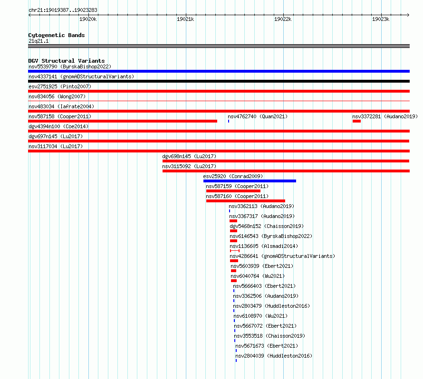Select nsv3553518 (Chaisson2019) variant

[x=269, y=336]
